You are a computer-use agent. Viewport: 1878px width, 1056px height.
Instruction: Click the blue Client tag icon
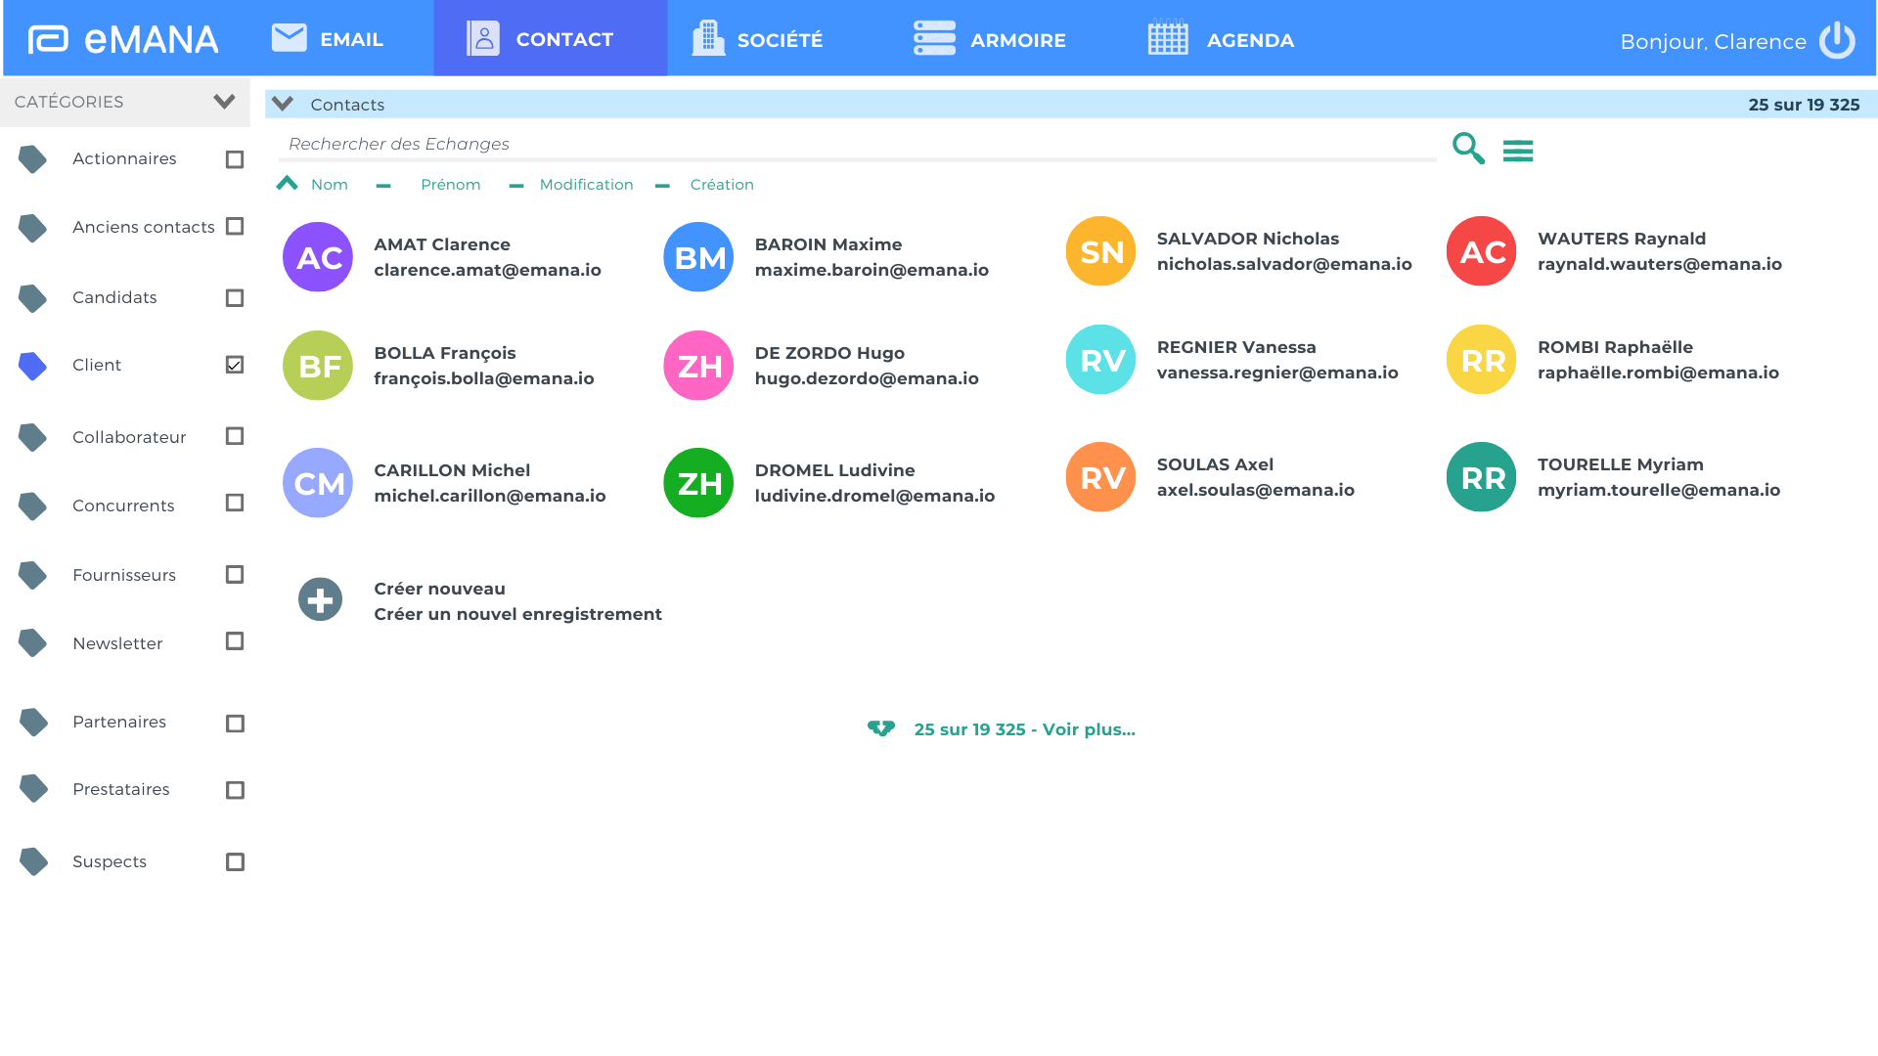pos(32,366)
